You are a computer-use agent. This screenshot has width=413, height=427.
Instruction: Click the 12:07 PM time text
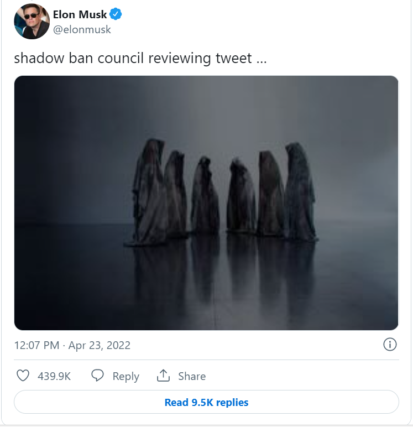tap(36, 345)
